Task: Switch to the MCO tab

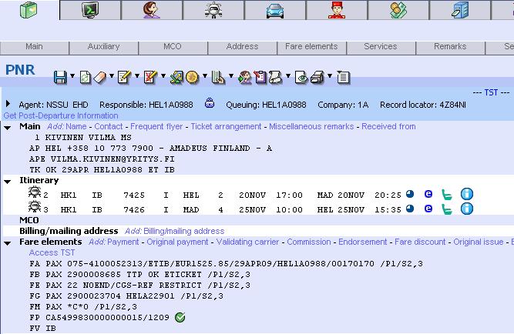Action: click(173, 47)
